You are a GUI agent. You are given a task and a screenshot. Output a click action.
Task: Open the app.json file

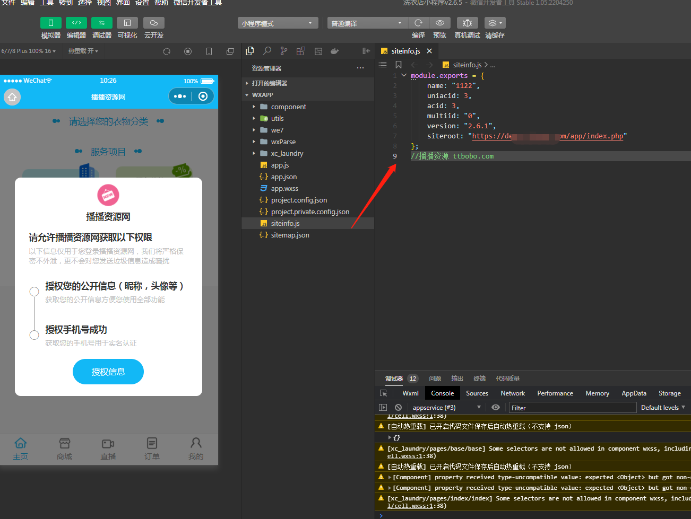point(308,177)
